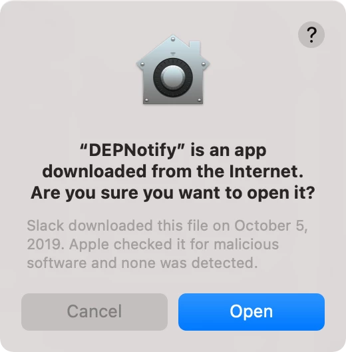Click the word "Internet" in the bold heading
346x352 pixels.
264,171
